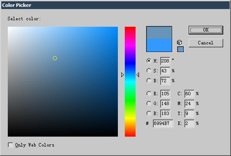Select the S saturation radio button
231x156 pixels.
(149, 71)
